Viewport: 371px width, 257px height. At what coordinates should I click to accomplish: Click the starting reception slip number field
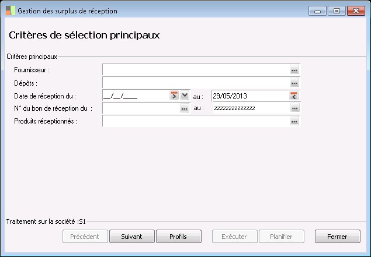140,109
